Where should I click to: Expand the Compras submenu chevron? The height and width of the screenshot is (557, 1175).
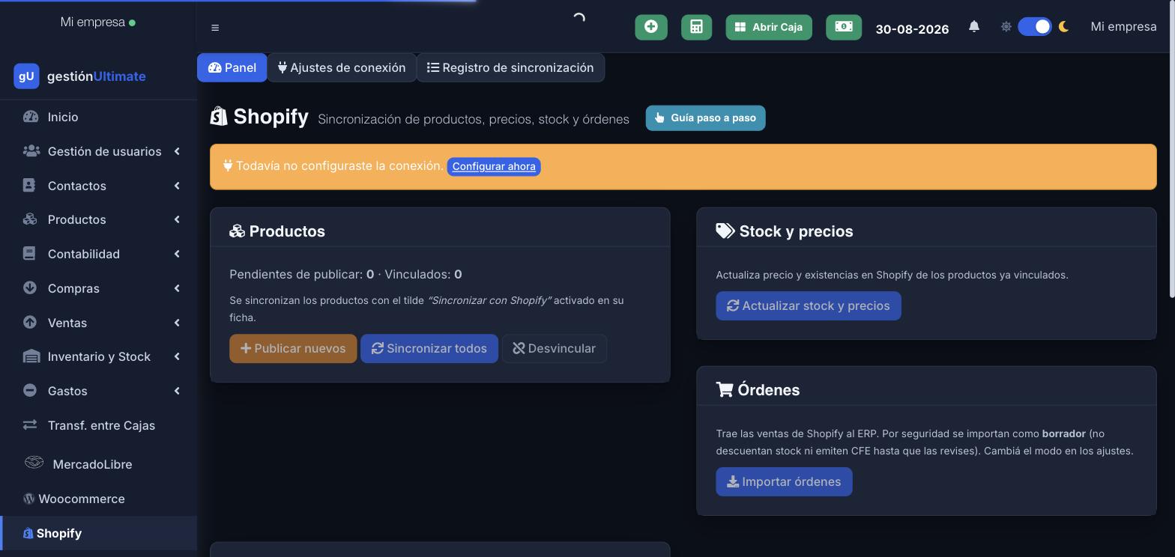click(177, 288)
